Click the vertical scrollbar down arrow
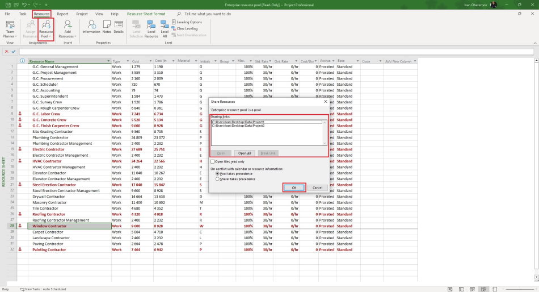Screen dimensions: 539x292 coord(536,277)
